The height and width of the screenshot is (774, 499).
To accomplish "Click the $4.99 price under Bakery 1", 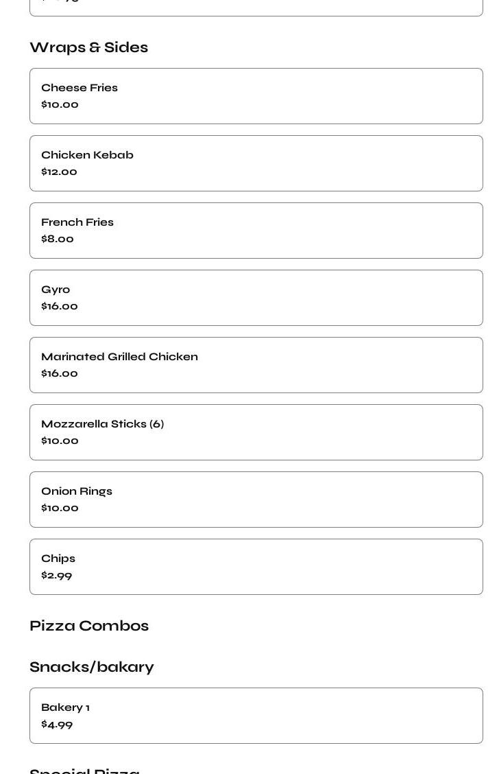I will (57, 725).
